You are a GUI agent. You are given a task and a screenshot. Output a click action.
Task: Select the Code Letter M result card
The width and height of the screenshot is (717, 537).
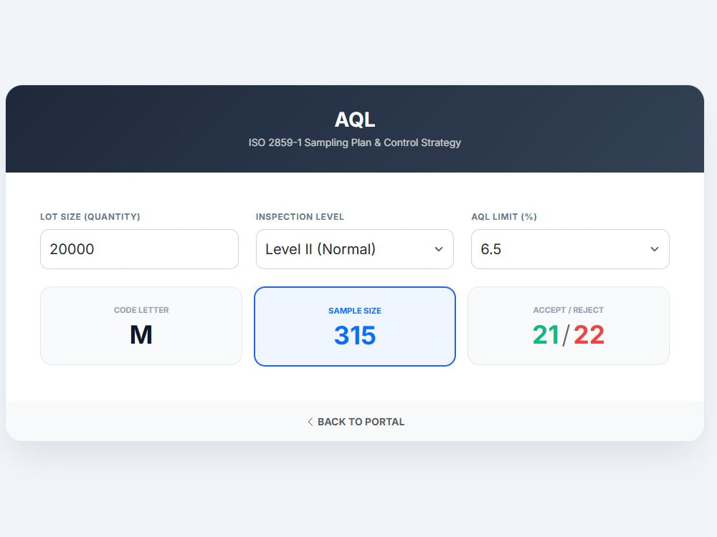click(x=141, y=326)
